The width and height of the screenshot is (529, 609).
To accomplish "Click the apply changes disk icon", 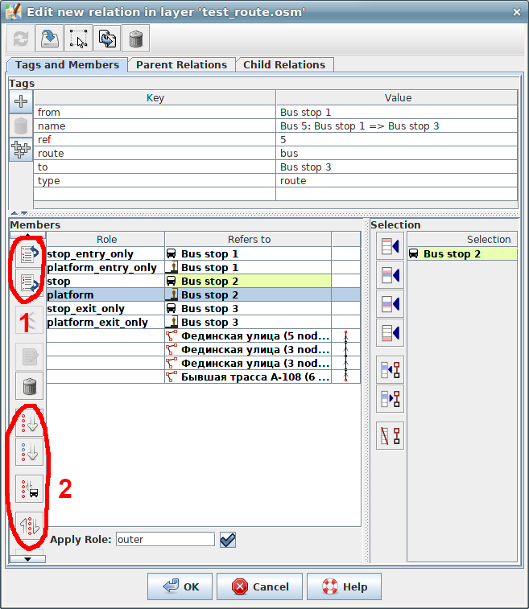I will click(48, 38).
